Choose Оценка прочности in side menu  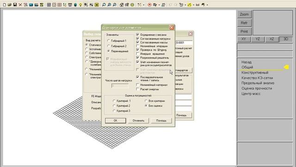tap(257, 88)
